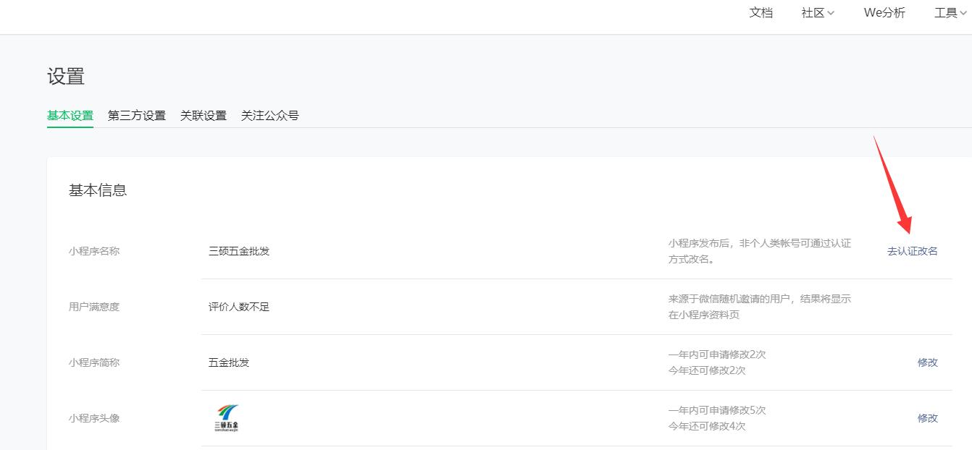Click the 设置 page heading

pos(66,77)
